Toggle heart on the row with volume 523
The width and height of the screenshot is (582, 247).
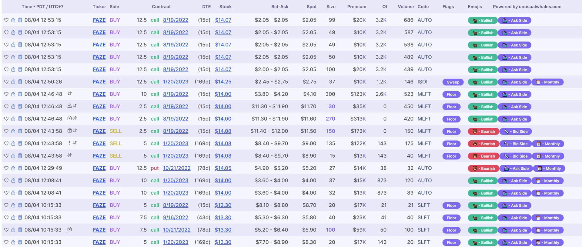pyautogui.click(x=6, y=94)
